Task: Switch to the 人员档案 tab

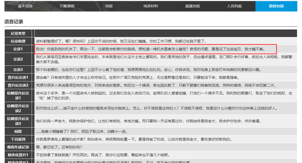Action: (x=234, y=6)
